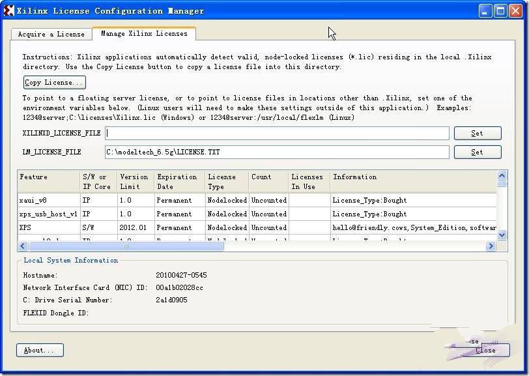The width and height of the screenshot is (529, 376).
Task: Click Set button for LM_LICENSE_FILE
Action: [478, 152]
